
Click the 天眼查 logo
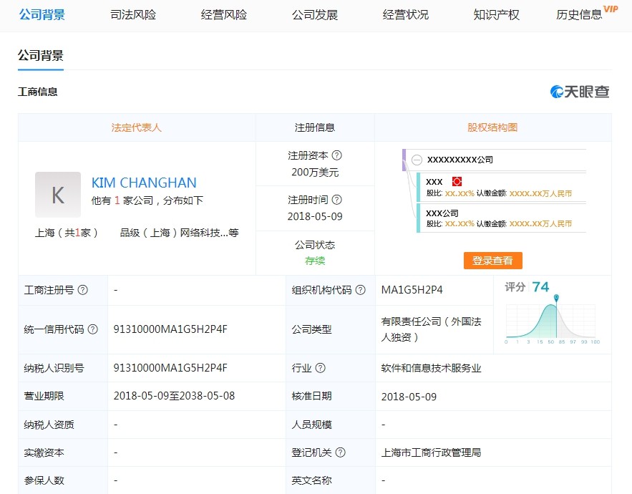click(580, 92)
